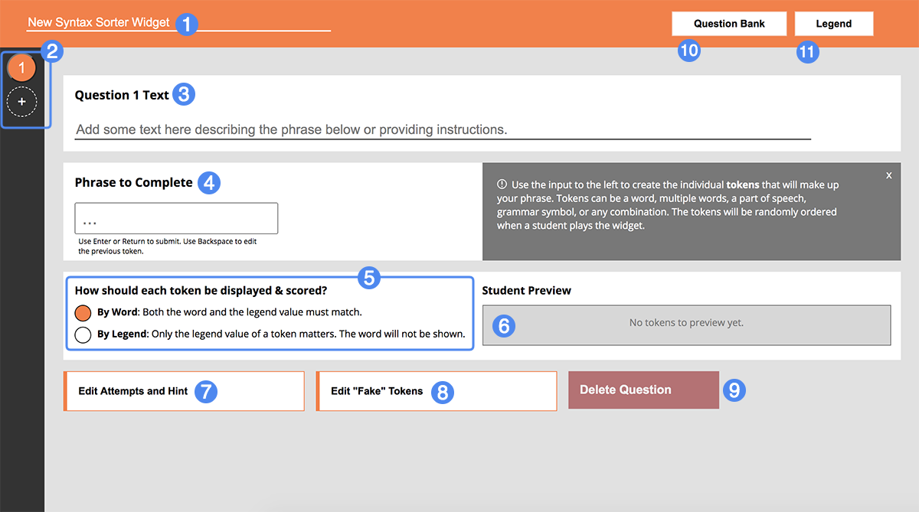Open Edit "Fake" Tokens
919x512 pixels.
click(437, 390)
